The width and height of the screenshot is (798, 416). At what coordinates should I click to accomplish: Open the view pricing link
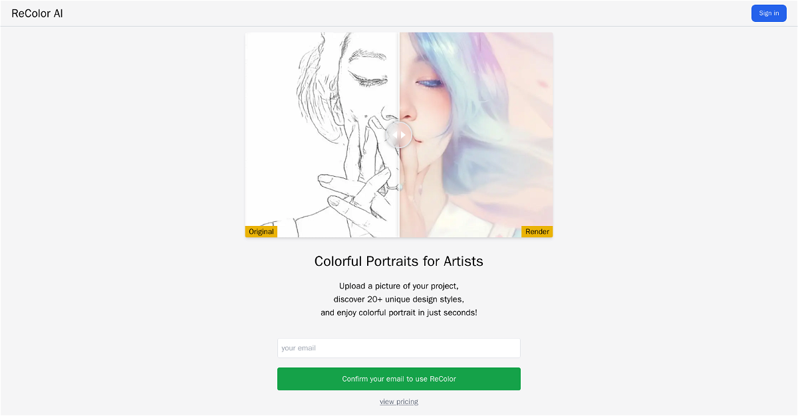tap(399, 401)
